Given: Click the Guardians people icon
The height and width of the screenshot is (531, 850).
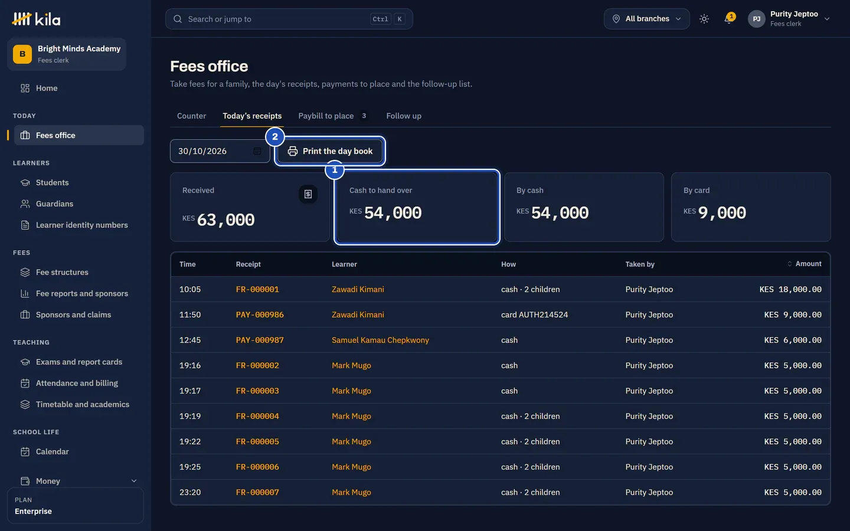Looking at the screenshot, I should pyautogui.click(x=25, y=204).
